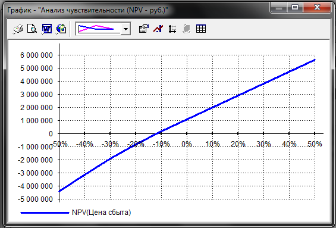Click the 50% axis label
Image resolution: width=336 pixels, height=228 pixels.
click(x=315, y=143)
